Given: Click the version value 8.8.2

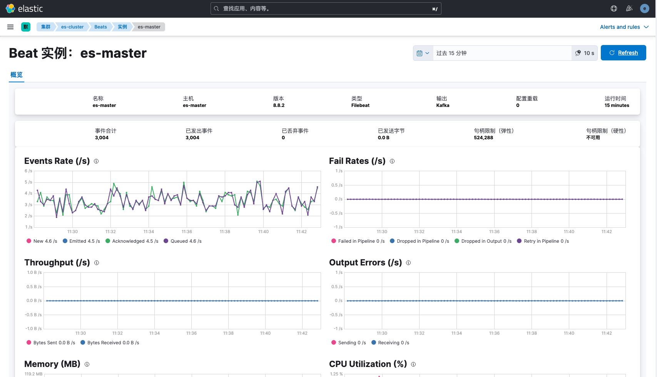Looking at the screenshot, I should click(x=279, y=105).
